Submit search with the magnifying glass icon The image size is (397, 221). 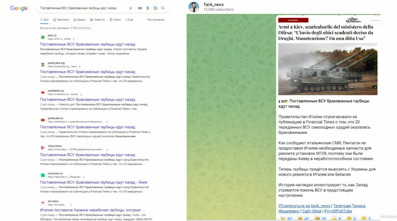point(163,8)
